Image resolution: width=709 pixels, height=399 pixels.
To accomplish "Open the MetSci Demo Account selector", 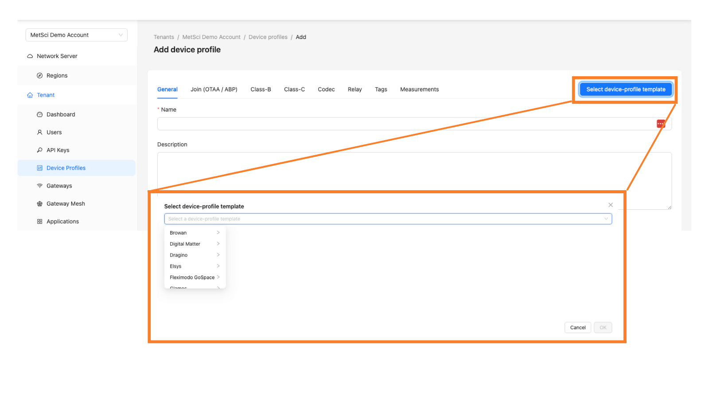I will [x=76, y=35].
